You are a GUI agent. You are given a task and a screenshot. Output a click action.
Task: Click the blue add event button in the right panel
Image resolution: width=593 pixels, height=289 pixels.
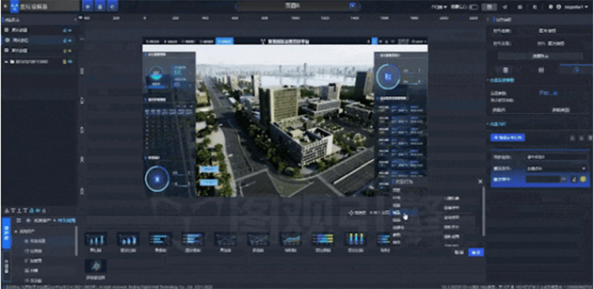(508, 137)
